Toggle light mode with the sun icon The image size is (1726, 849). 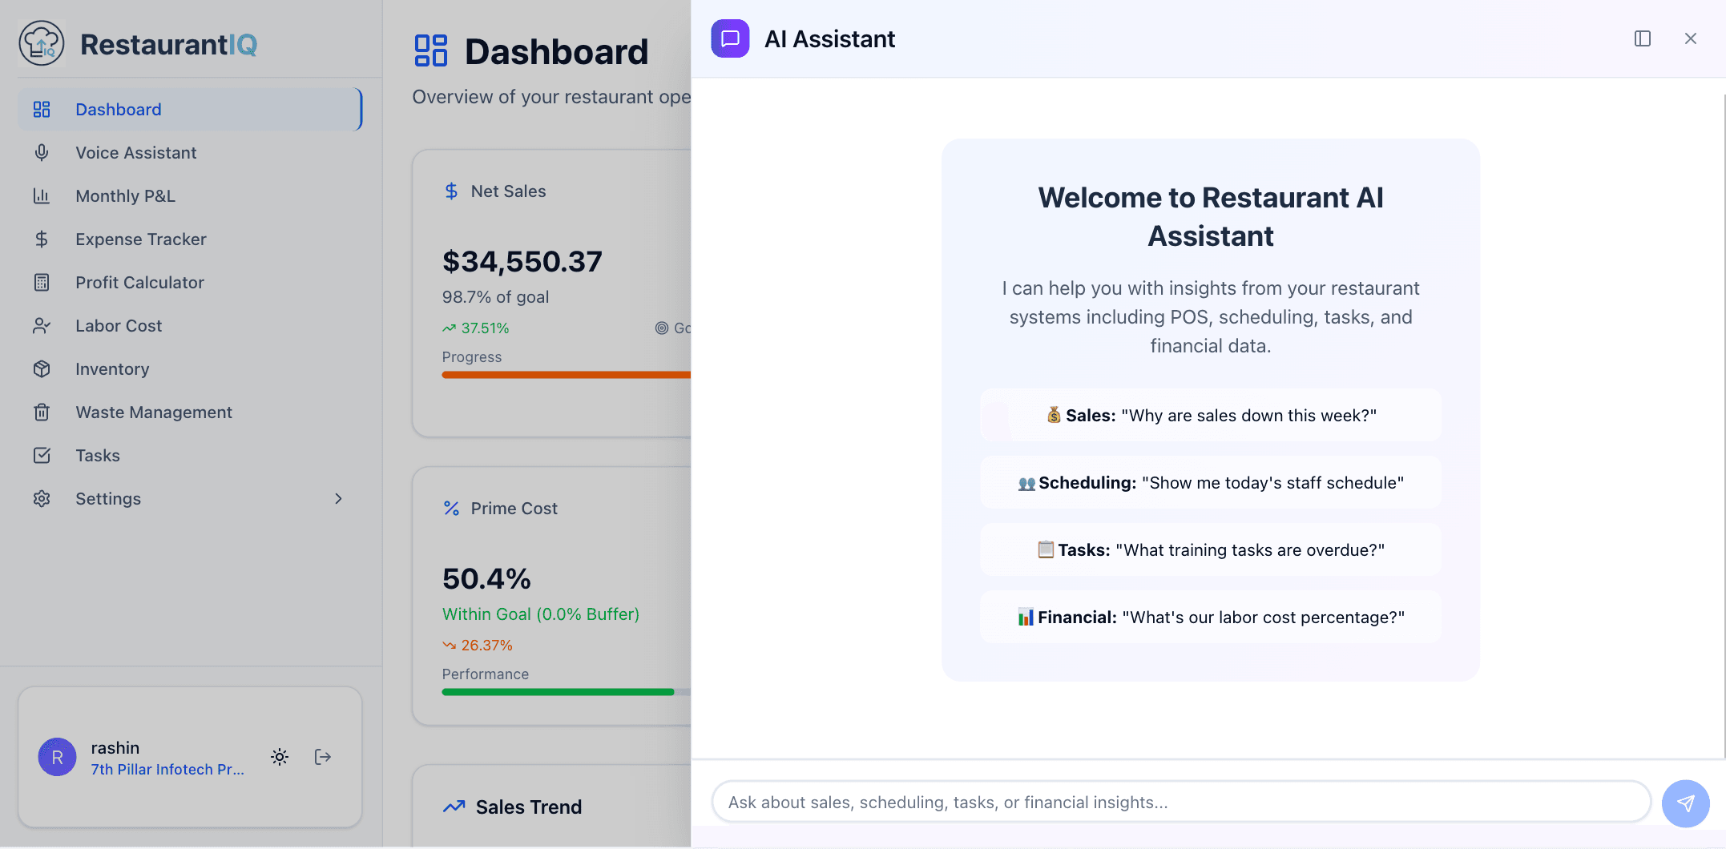pyautogui.click(x=279, y=756)
